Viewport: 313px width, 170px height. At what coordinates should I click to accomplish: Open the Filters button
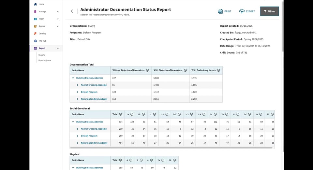pyautogui.click(x=270, y=11)
